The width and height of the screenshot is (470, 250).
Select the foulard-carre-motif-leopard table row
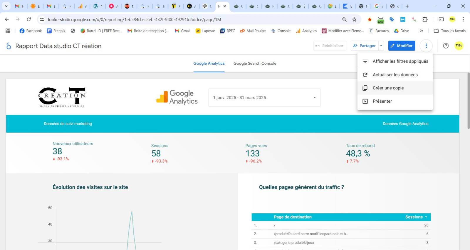point(341,234)
